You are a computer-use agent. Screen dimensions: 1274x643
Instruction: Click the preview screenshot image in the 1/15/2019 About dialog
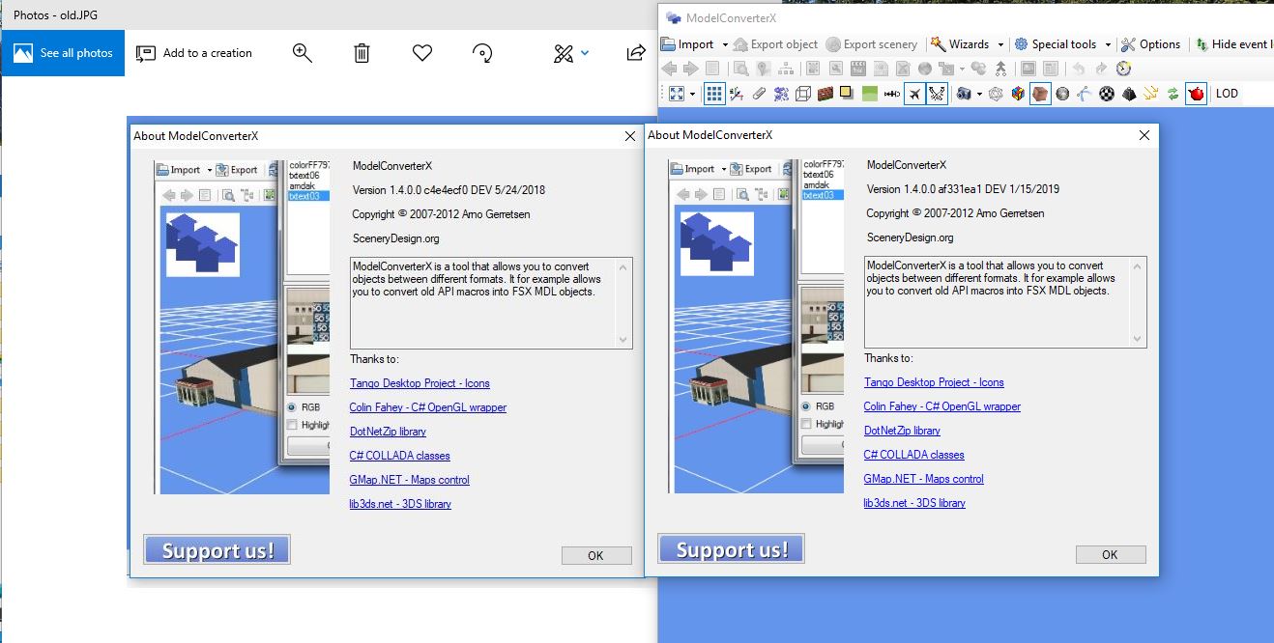[757, 327]
